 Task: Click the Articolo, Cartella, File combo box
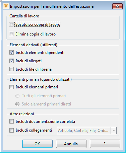click(x=87, y=131)
